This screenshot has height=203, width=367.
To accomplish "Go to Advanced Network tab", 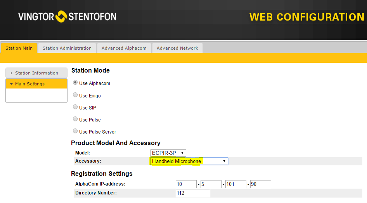I will (x=177, y=48).
